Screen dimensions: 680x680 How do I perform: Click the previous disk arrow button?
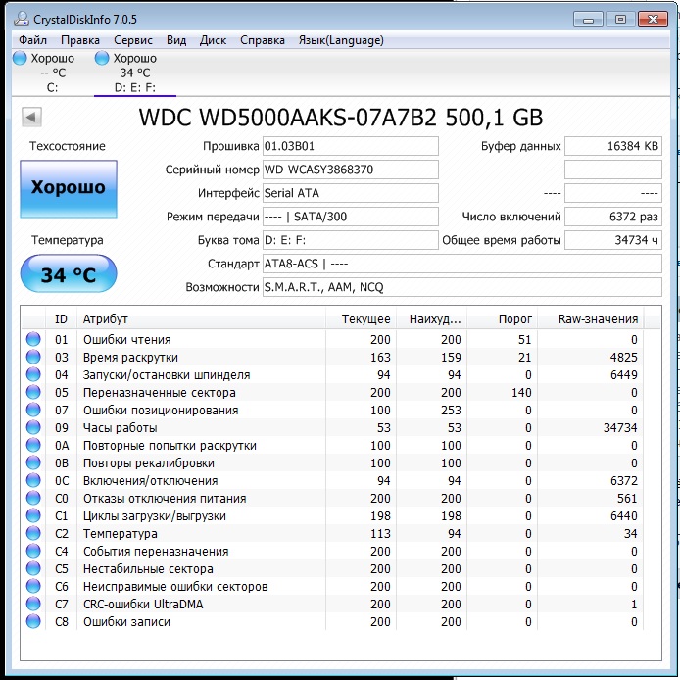point(31,118)
